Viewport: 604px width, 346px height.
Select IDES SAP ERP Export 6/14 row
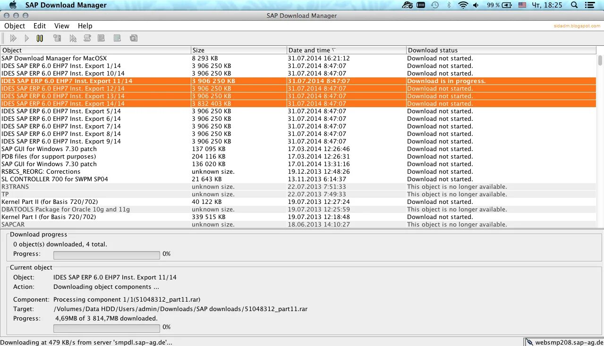[298, 119]
